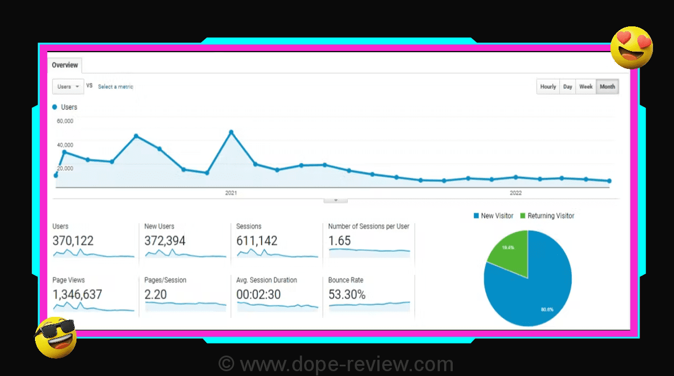
Task: Click the heart-eyes emoji icon
Action: tap(631, 47)
